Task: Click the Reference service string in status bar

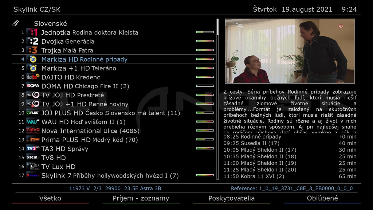Action: point(292,188)
